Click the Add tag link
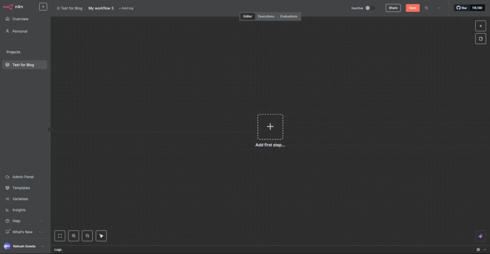Viewport: 490px width, 254px height. [126, 8]
